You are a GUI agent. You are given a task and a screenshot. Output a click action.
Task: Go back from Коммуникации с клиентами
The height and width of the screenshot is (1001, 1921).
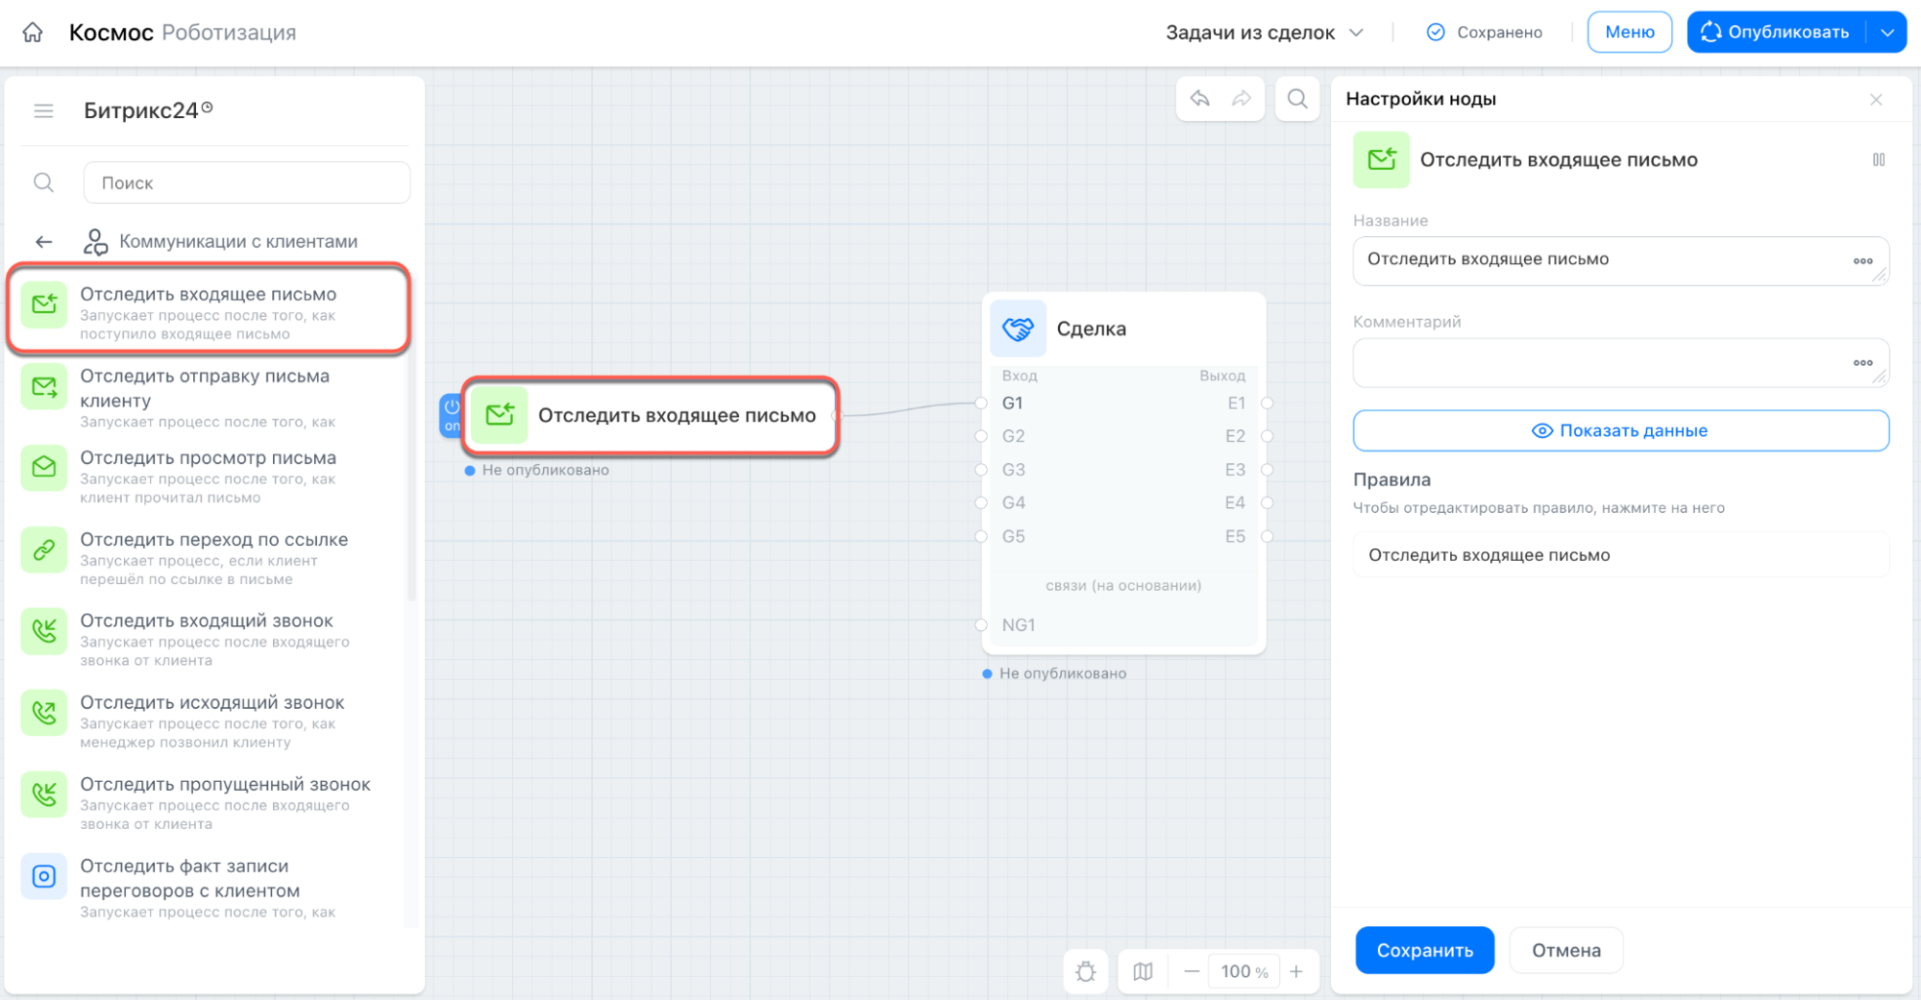[44, 242]
